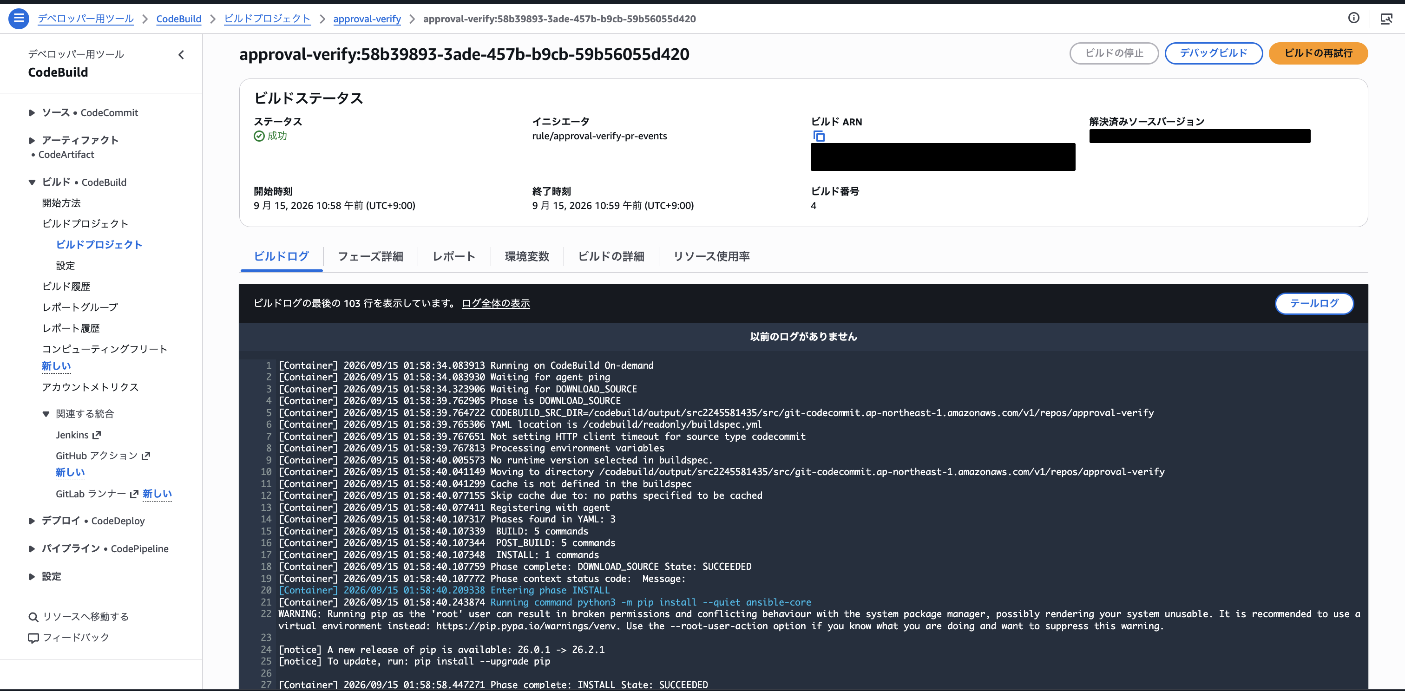
Task: Open the ログ全体の表示 link
Action: click(x=496, y=304)
